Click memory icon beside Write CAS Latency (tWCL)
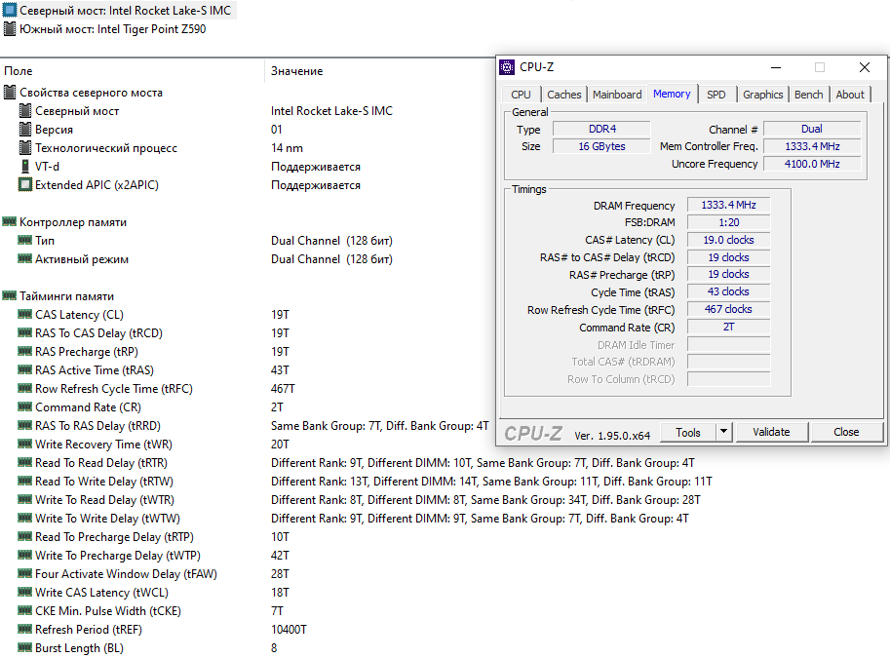 [x=25, y=592]
